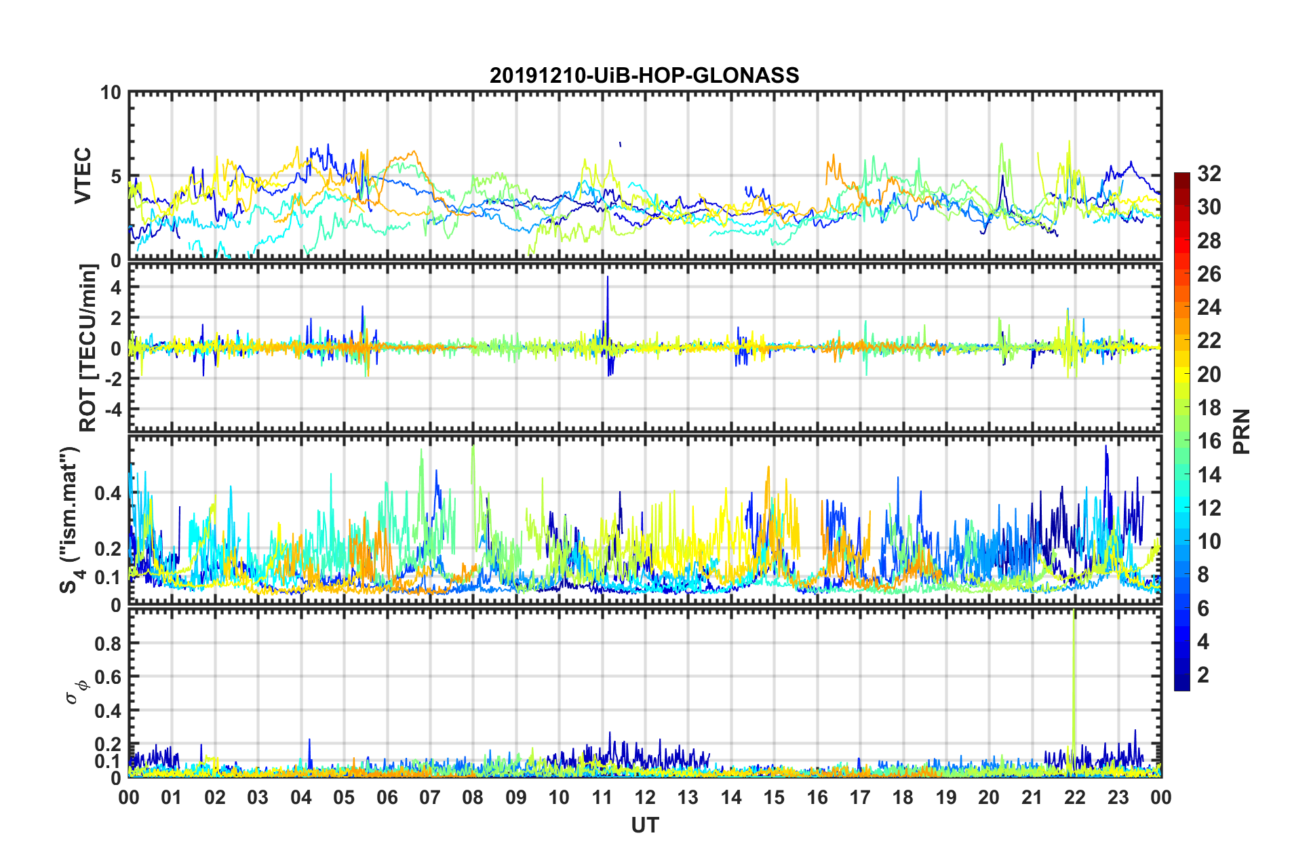The image size is (1290, 863).
Task: Click the x-axis tick label 12
Action: coord(645,797)
